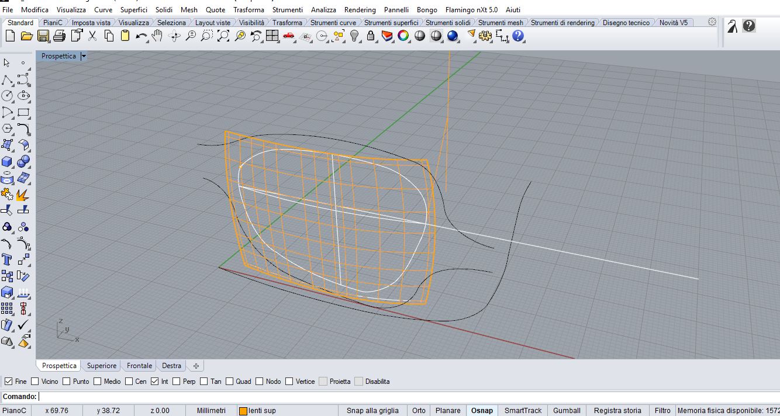Click the Undo arrow icon
The width and height of the screenshot is (780, 416).
point(141,36)
